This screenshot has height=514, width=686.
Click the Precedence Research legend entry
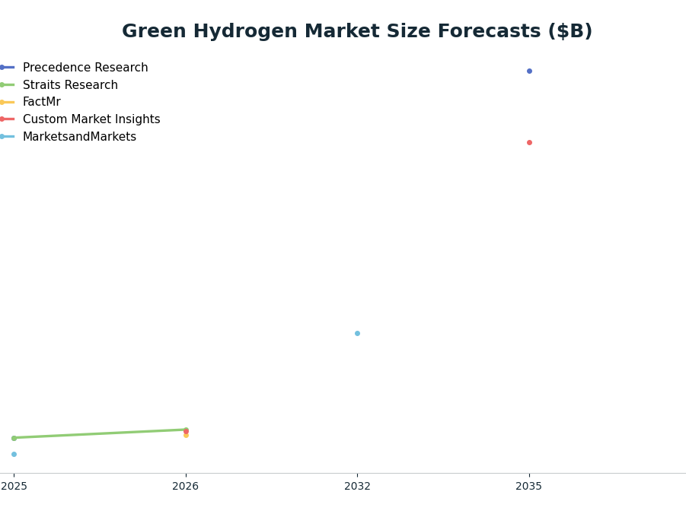74,68
